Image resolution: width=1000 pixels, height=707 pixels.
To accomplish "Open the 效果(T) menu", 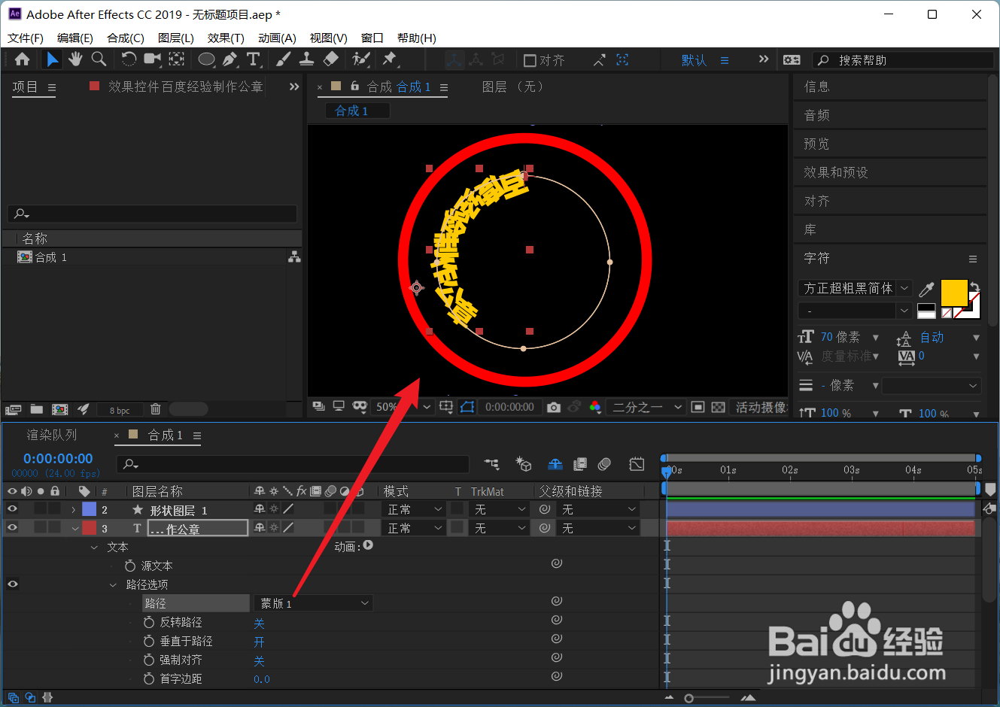I will tap(226, 38).
